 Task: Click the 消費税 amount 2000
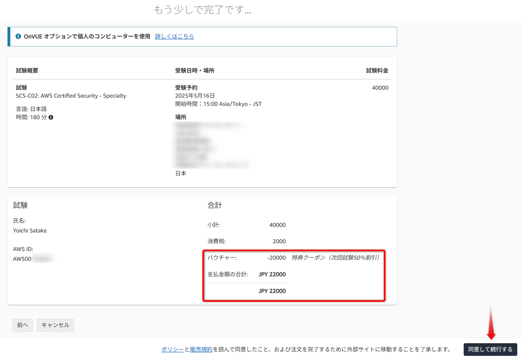[x=279, y=241]
